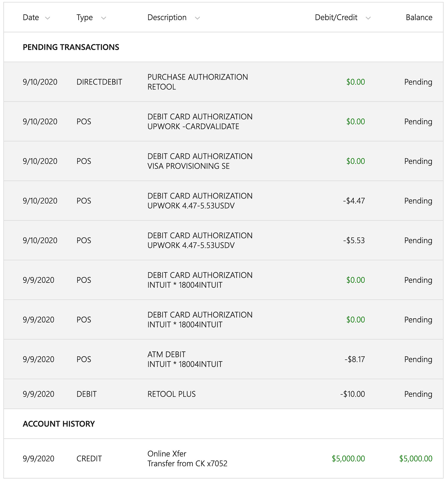Click the -$5.53 amount
Viewport: 444px width, 479px height.
tap(354, 240)
